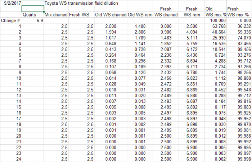
Task: Click the cell showing 63.768
Action: [215, 27]
